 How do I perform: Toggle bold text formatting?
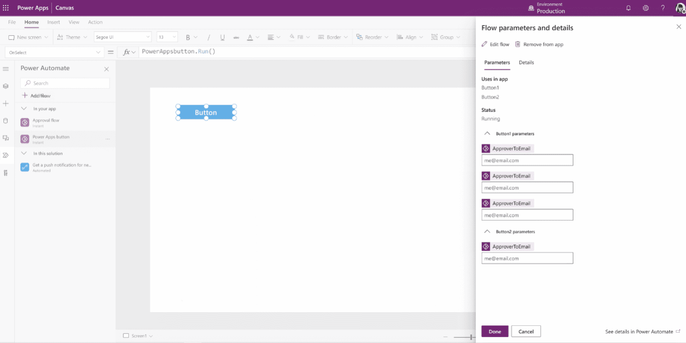click(x=188, y=37)
